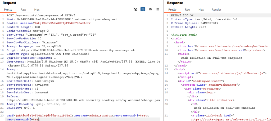The image size is (271, 121).
Task: Click the Sec-Fetch-Dest: document header
Action: coord(28,92)
